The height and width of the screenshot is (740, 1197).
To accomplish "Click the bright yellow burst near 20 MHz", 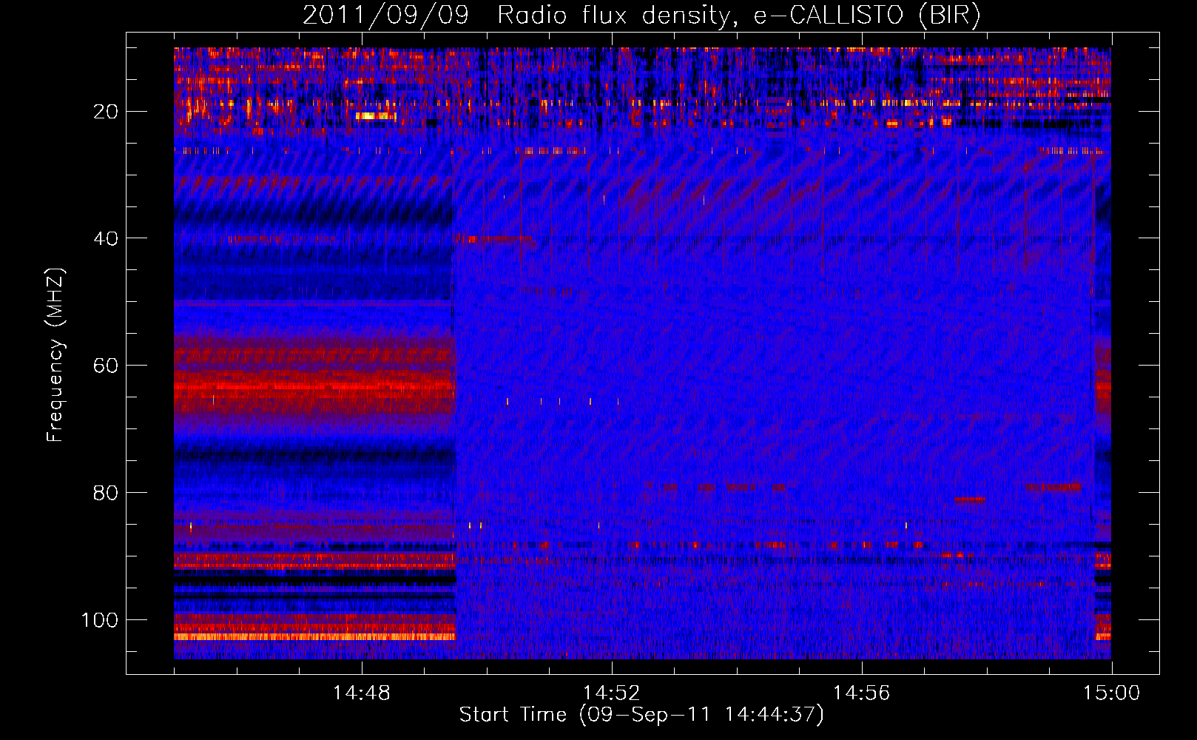I will pyautogui.click(x=376, y=115).
